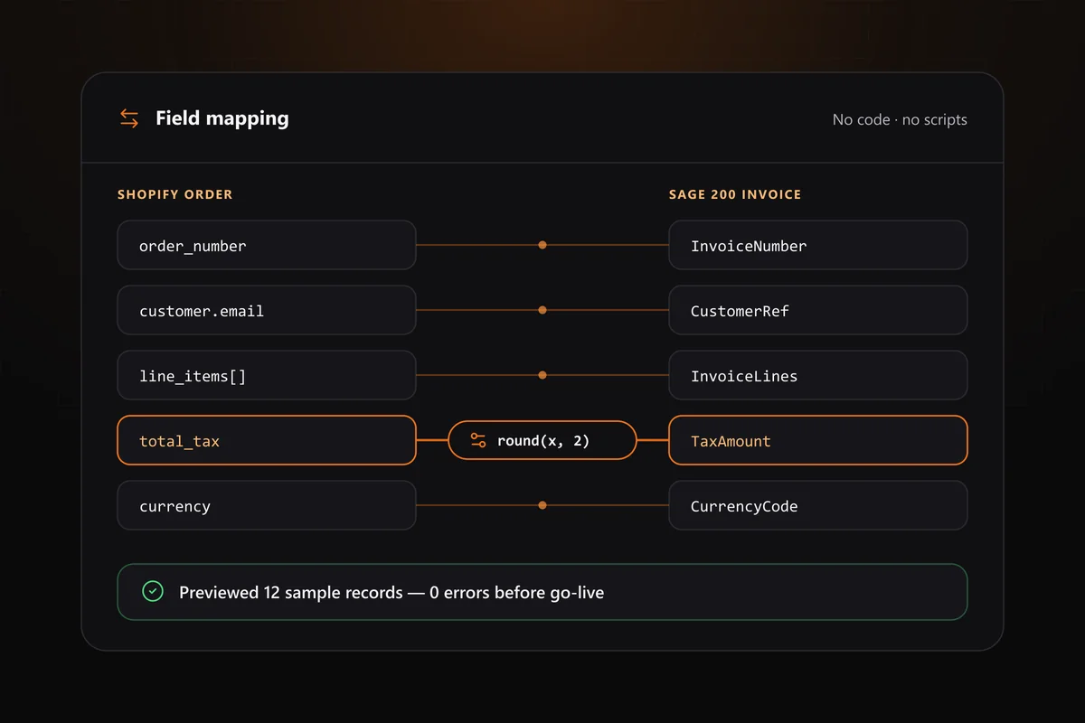Select the highlighted total_tax field
The image size is (1085, 723).
pyautogui.click(x=267, y=440)
